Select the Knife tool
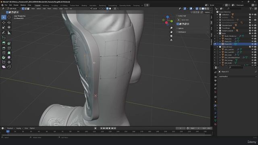 coord(4,53)
